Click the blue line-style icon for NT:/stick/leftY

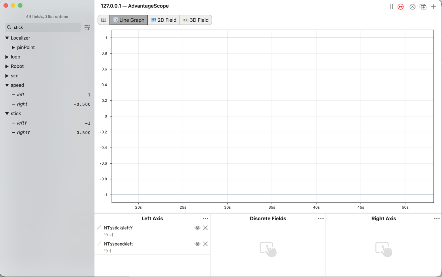(99, 228)
